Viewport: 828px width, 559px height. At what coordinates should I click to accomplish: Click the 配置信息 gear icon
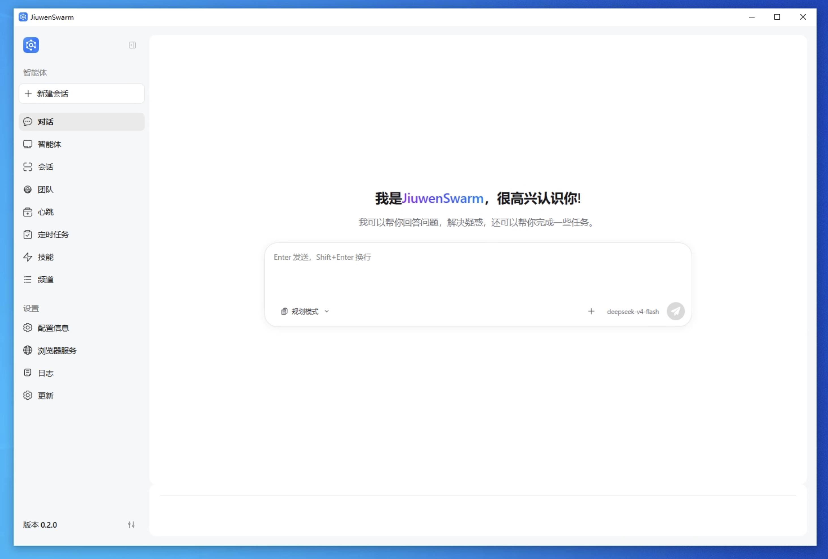pos(27,328)
